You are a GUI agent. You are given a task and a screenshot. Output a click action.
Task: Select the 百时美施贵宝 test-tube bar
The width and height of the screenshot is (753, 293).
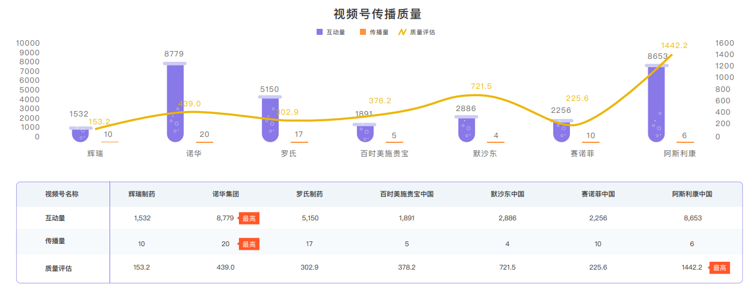click(364, 133)
